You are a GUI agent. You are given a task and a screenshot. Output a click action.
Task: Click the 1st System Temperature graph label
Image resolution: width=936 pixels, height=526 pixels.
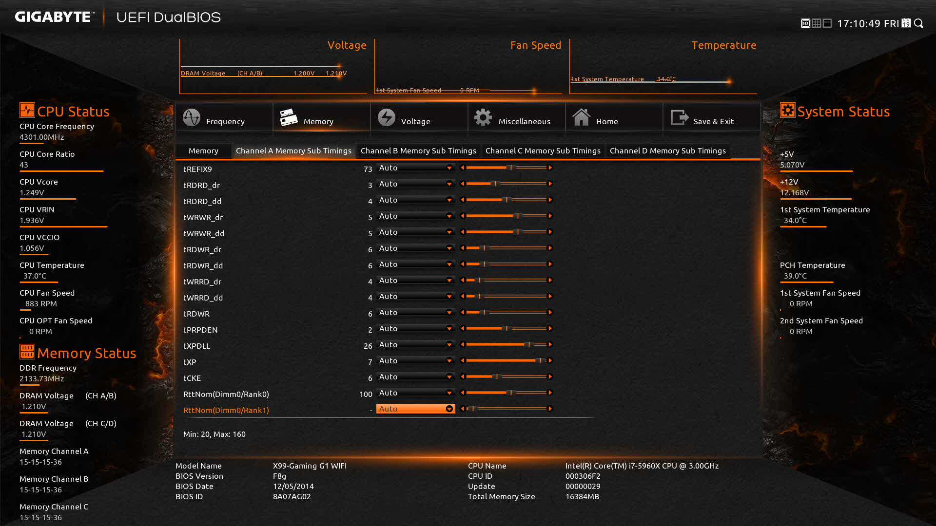(x=607, y=79)
